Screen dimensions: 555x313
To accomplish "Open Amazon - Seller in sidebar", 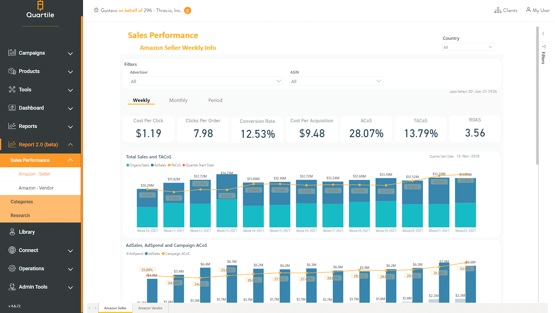I will click(34, 174).
